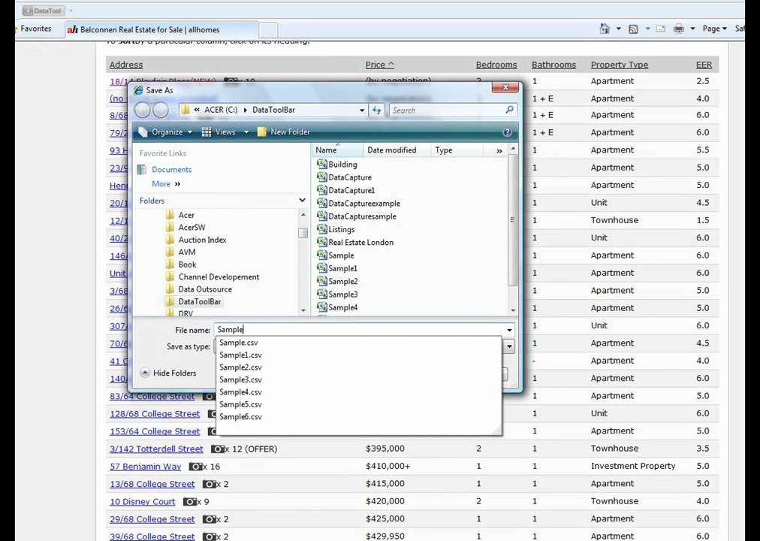
Task: Open the Save as type dropdown arrow
Action: click(x=509, y=346)
